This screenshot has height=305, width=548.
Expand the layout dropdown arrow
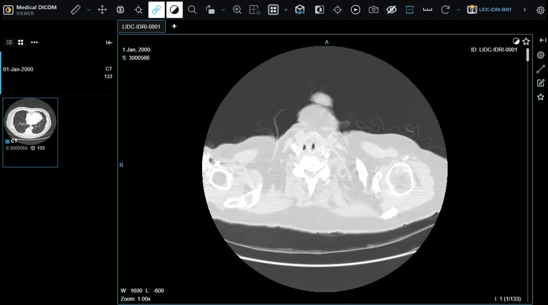point(286,10)
